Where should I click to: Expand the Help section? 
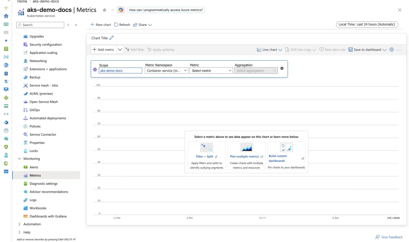tap(19, 232)
